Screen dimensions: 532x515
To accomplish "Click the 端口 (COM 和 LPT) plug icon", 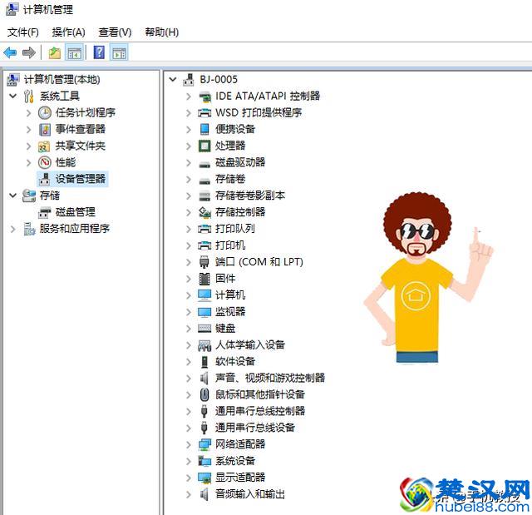I will pyautogui.click(x=204, y=262).
